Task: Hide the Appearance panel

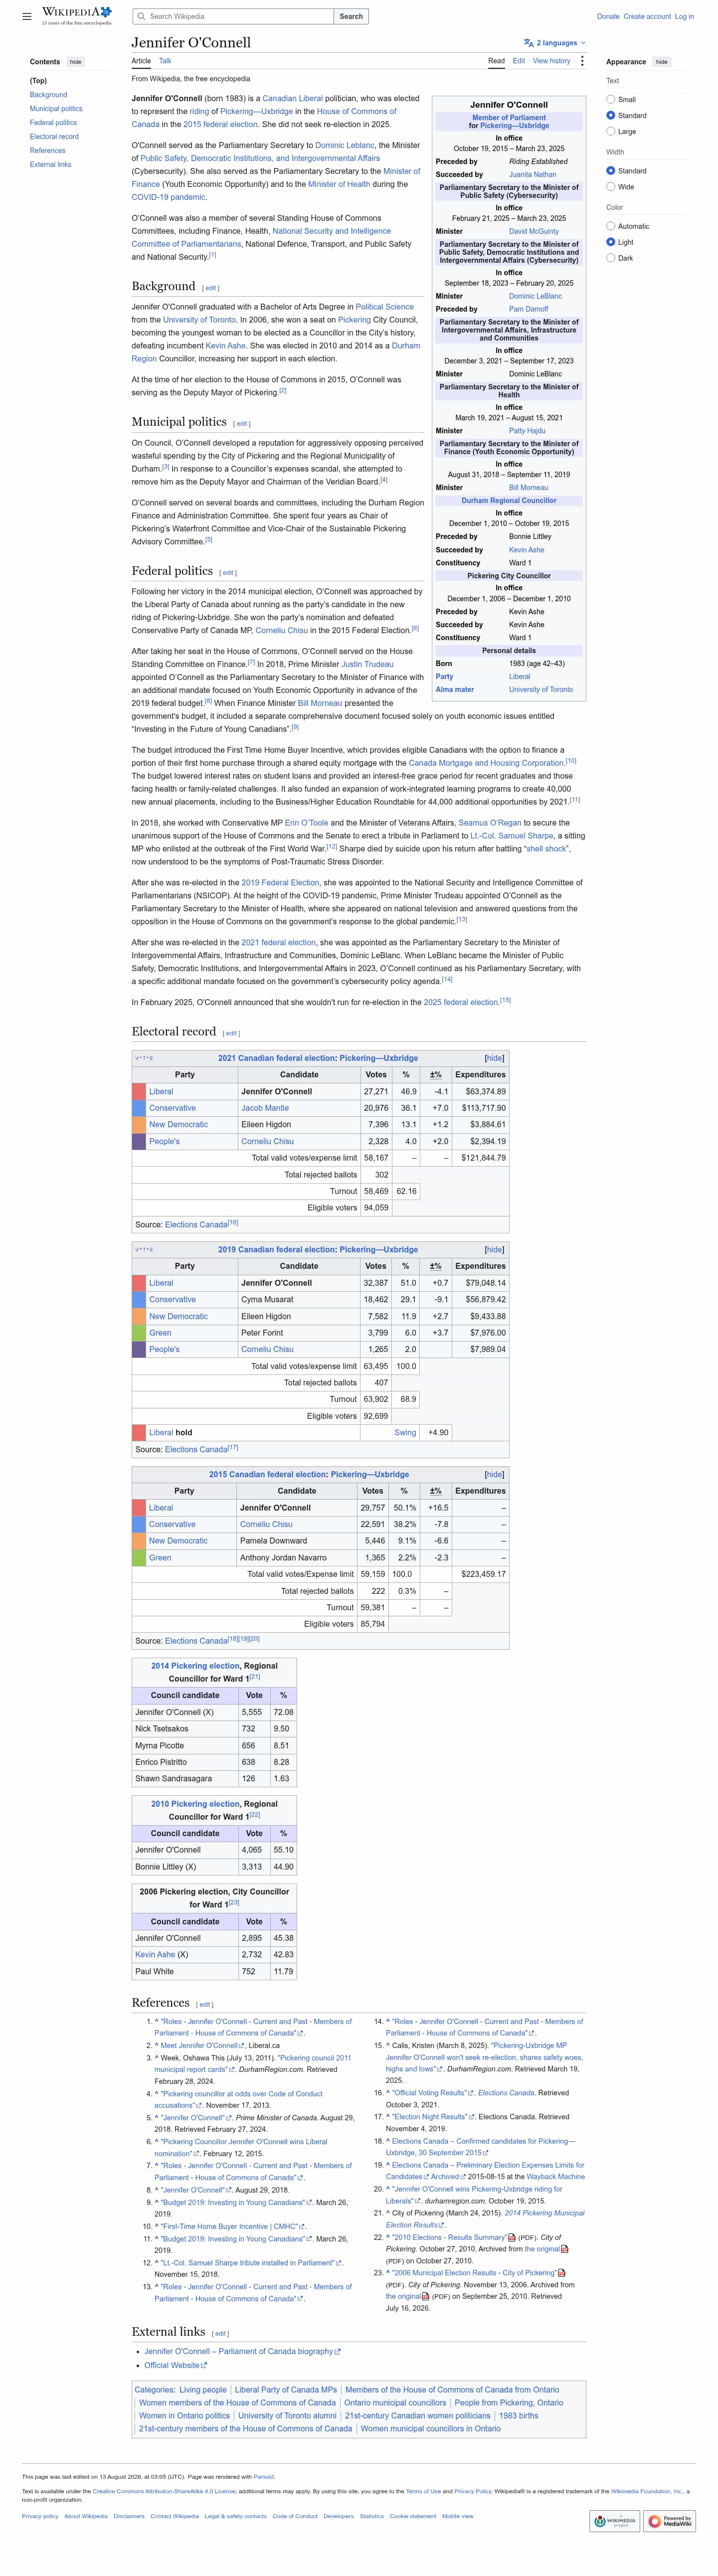Action: coord(661,62)
